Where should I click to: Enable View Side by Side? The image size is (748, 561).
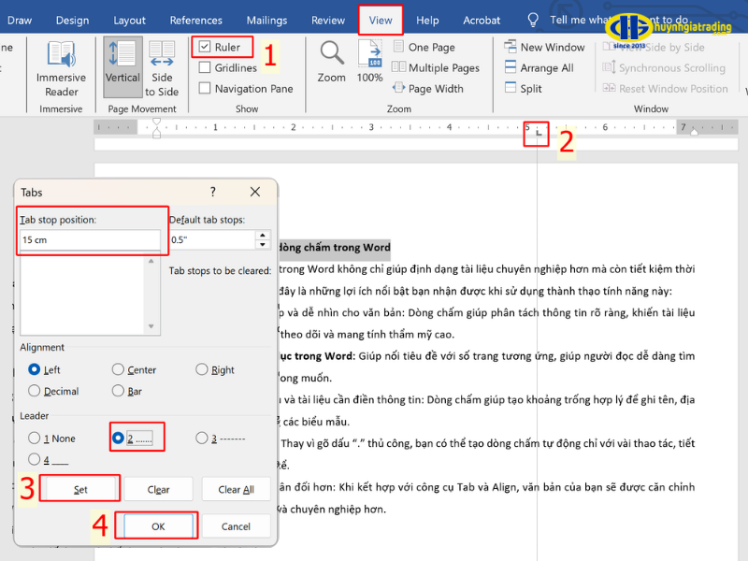654,47
